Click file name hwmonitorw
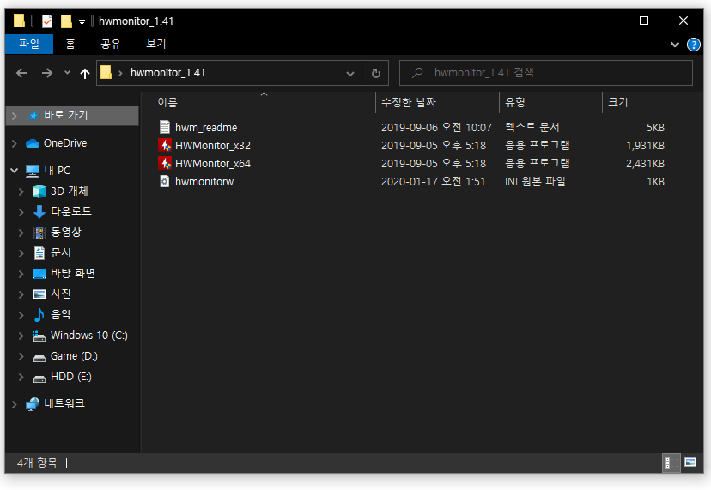This screenshot has height=490, width=711. tap(204, 182)
